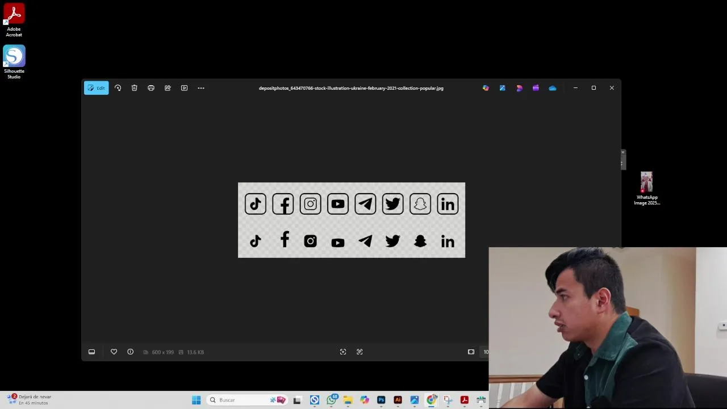Open the three-dots See more menu
Image resolution: width=727 pixels, height=409 pixels.
[x=201, y=88]
